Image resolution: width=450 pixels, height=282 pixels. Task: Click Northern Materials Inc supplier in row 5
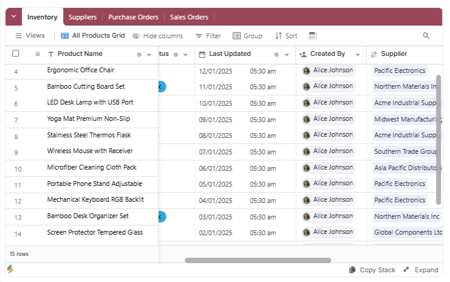click(407, 86)
